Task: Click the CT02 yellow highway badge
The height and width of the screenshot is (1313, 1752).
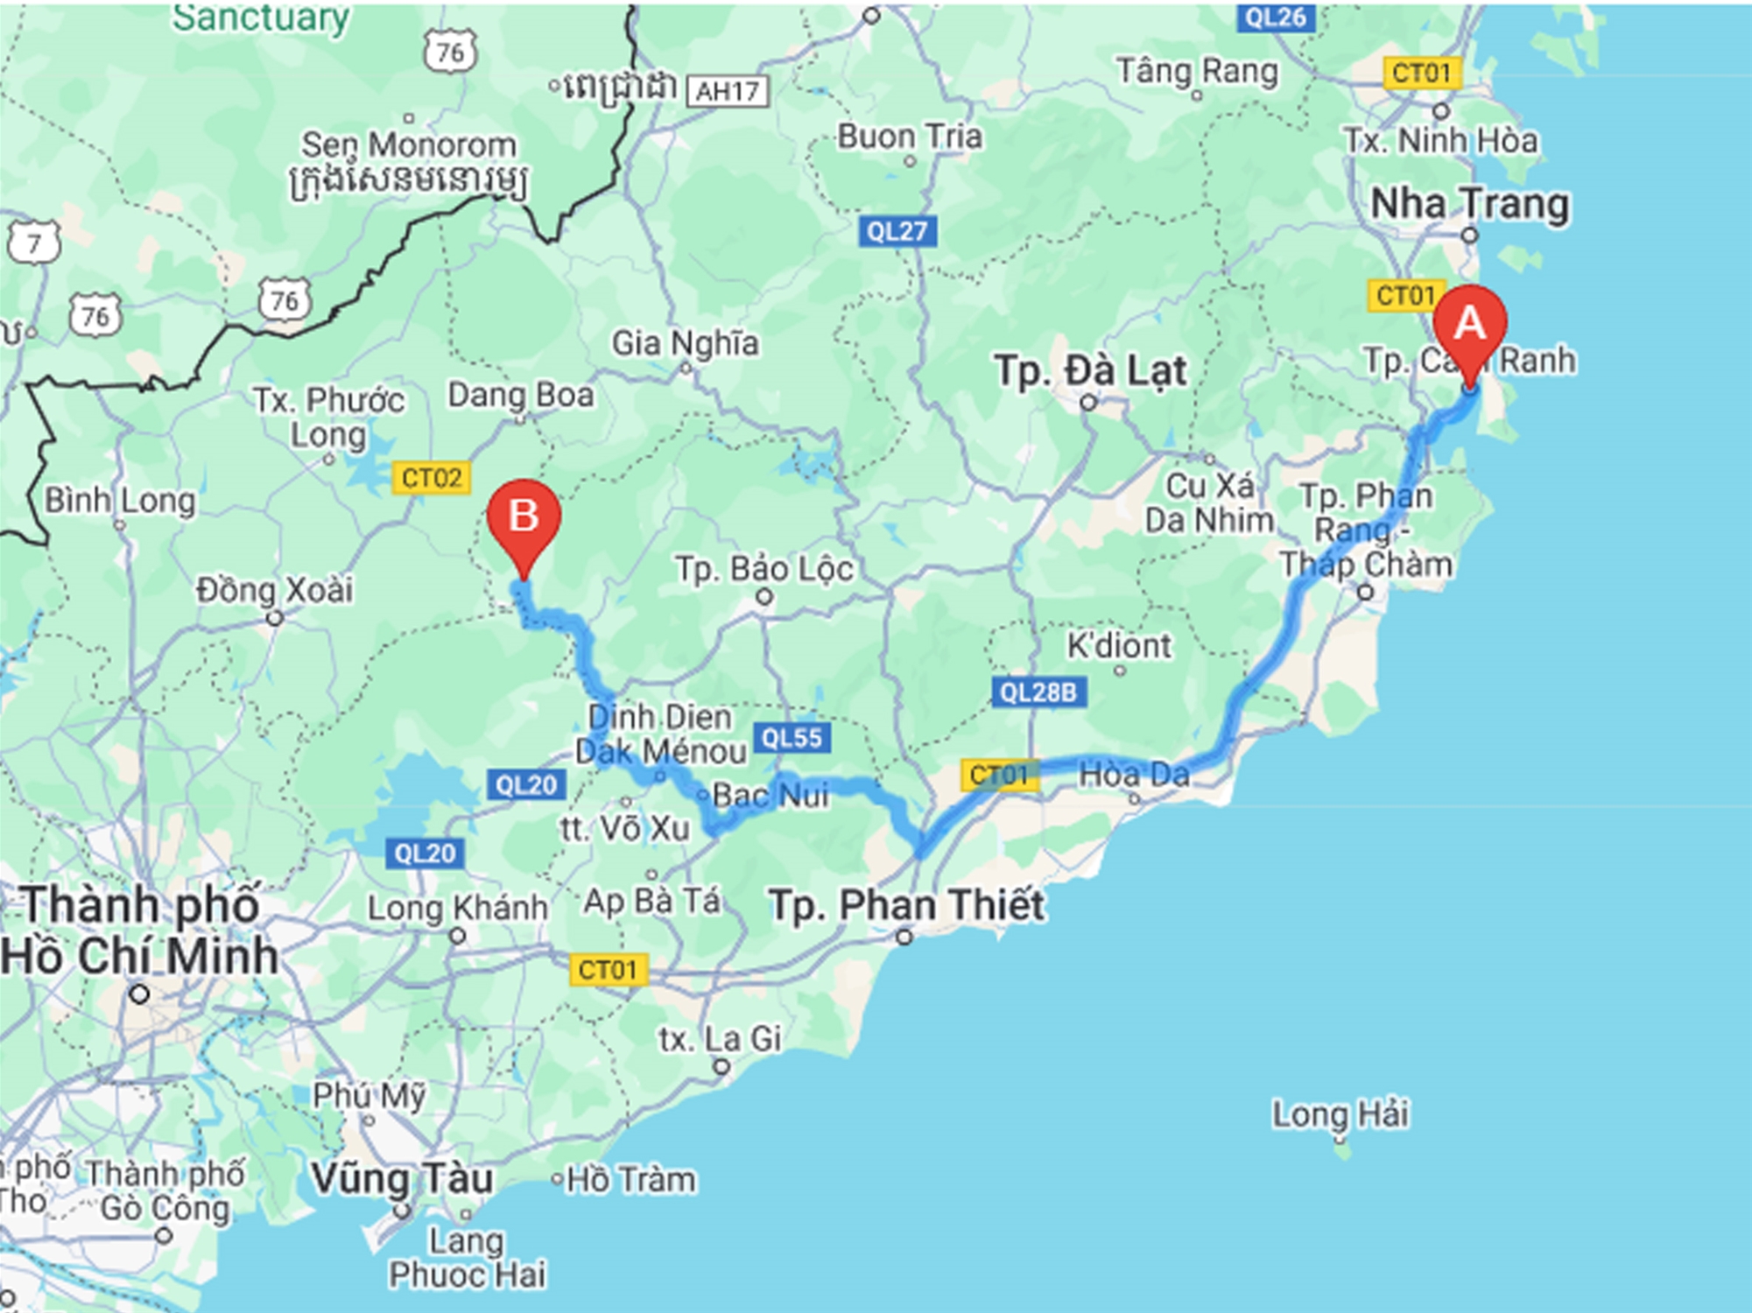Action: click(431, 478)
